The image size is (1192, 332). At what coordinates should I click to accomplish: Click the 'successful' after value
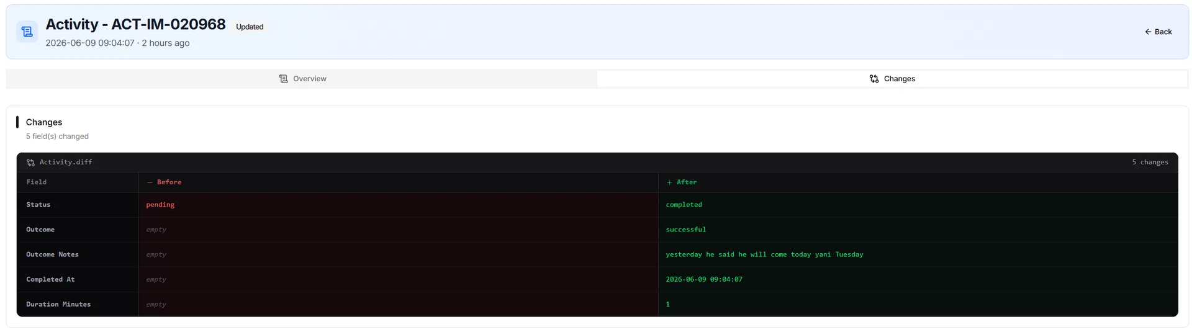point(686,230)
